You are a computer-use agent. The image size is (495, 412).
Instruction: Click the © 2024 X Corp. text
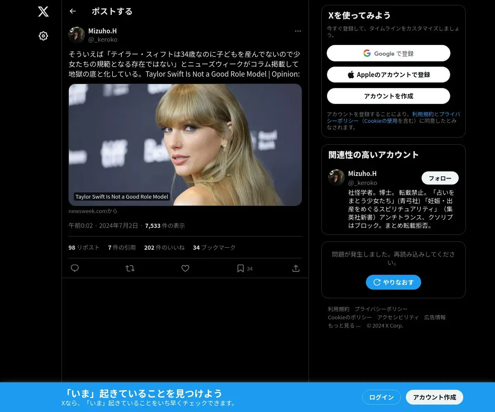coord(385,325)
